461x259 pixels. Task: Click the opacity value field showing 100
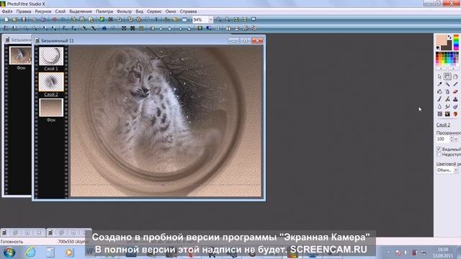pyautogui.click(x=443, y=139)
